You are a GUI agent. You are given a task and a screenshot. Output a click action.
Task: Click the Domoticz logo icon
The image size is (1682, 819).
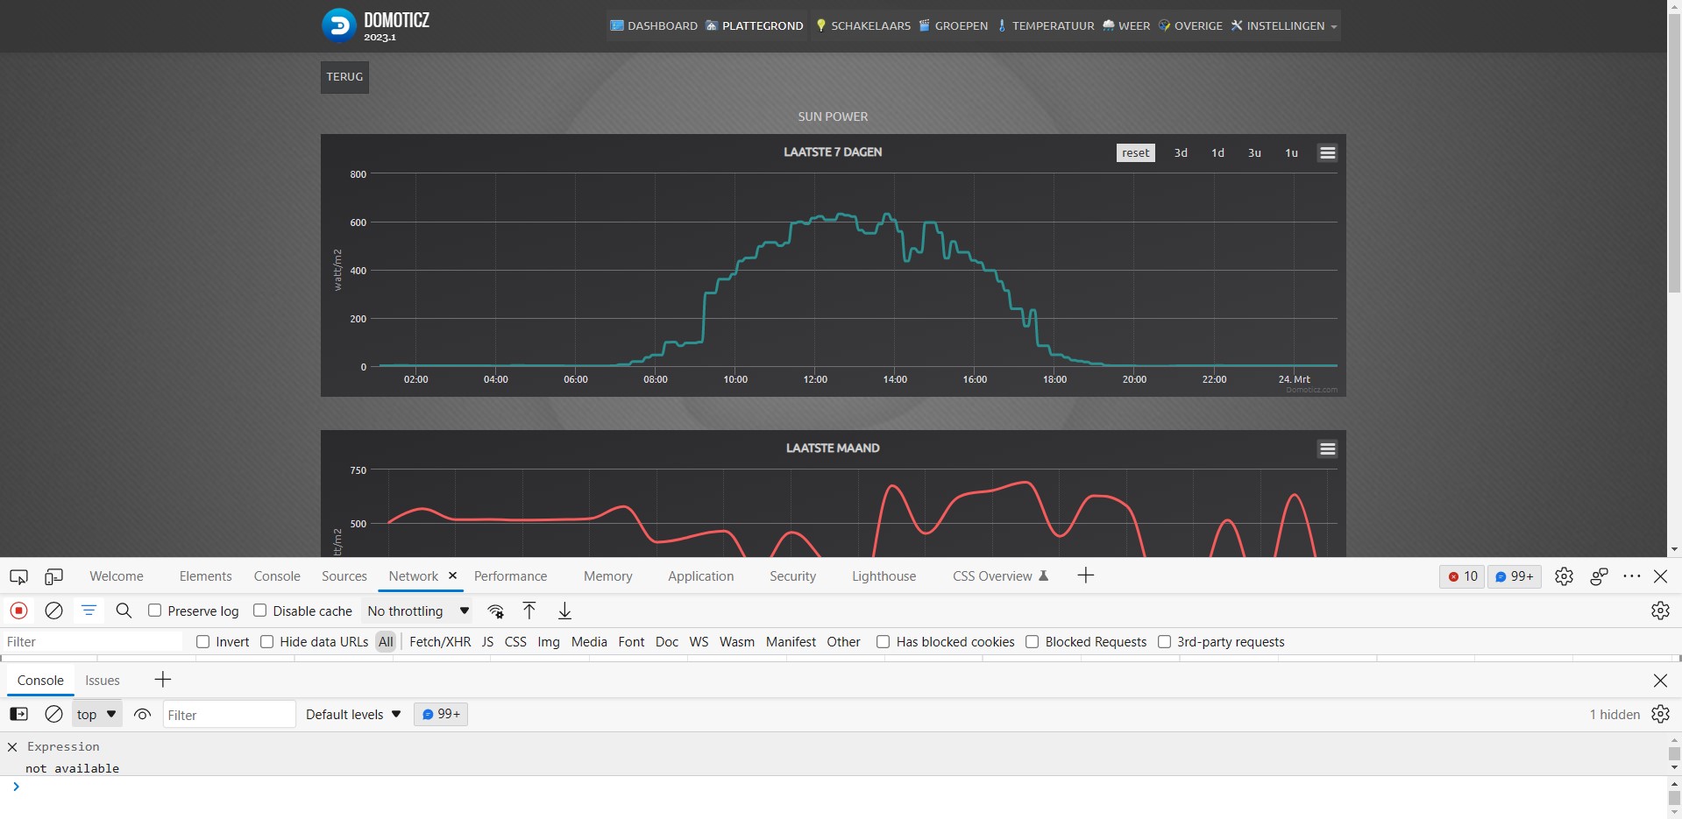pyautogui.click(x=338, y=25)
